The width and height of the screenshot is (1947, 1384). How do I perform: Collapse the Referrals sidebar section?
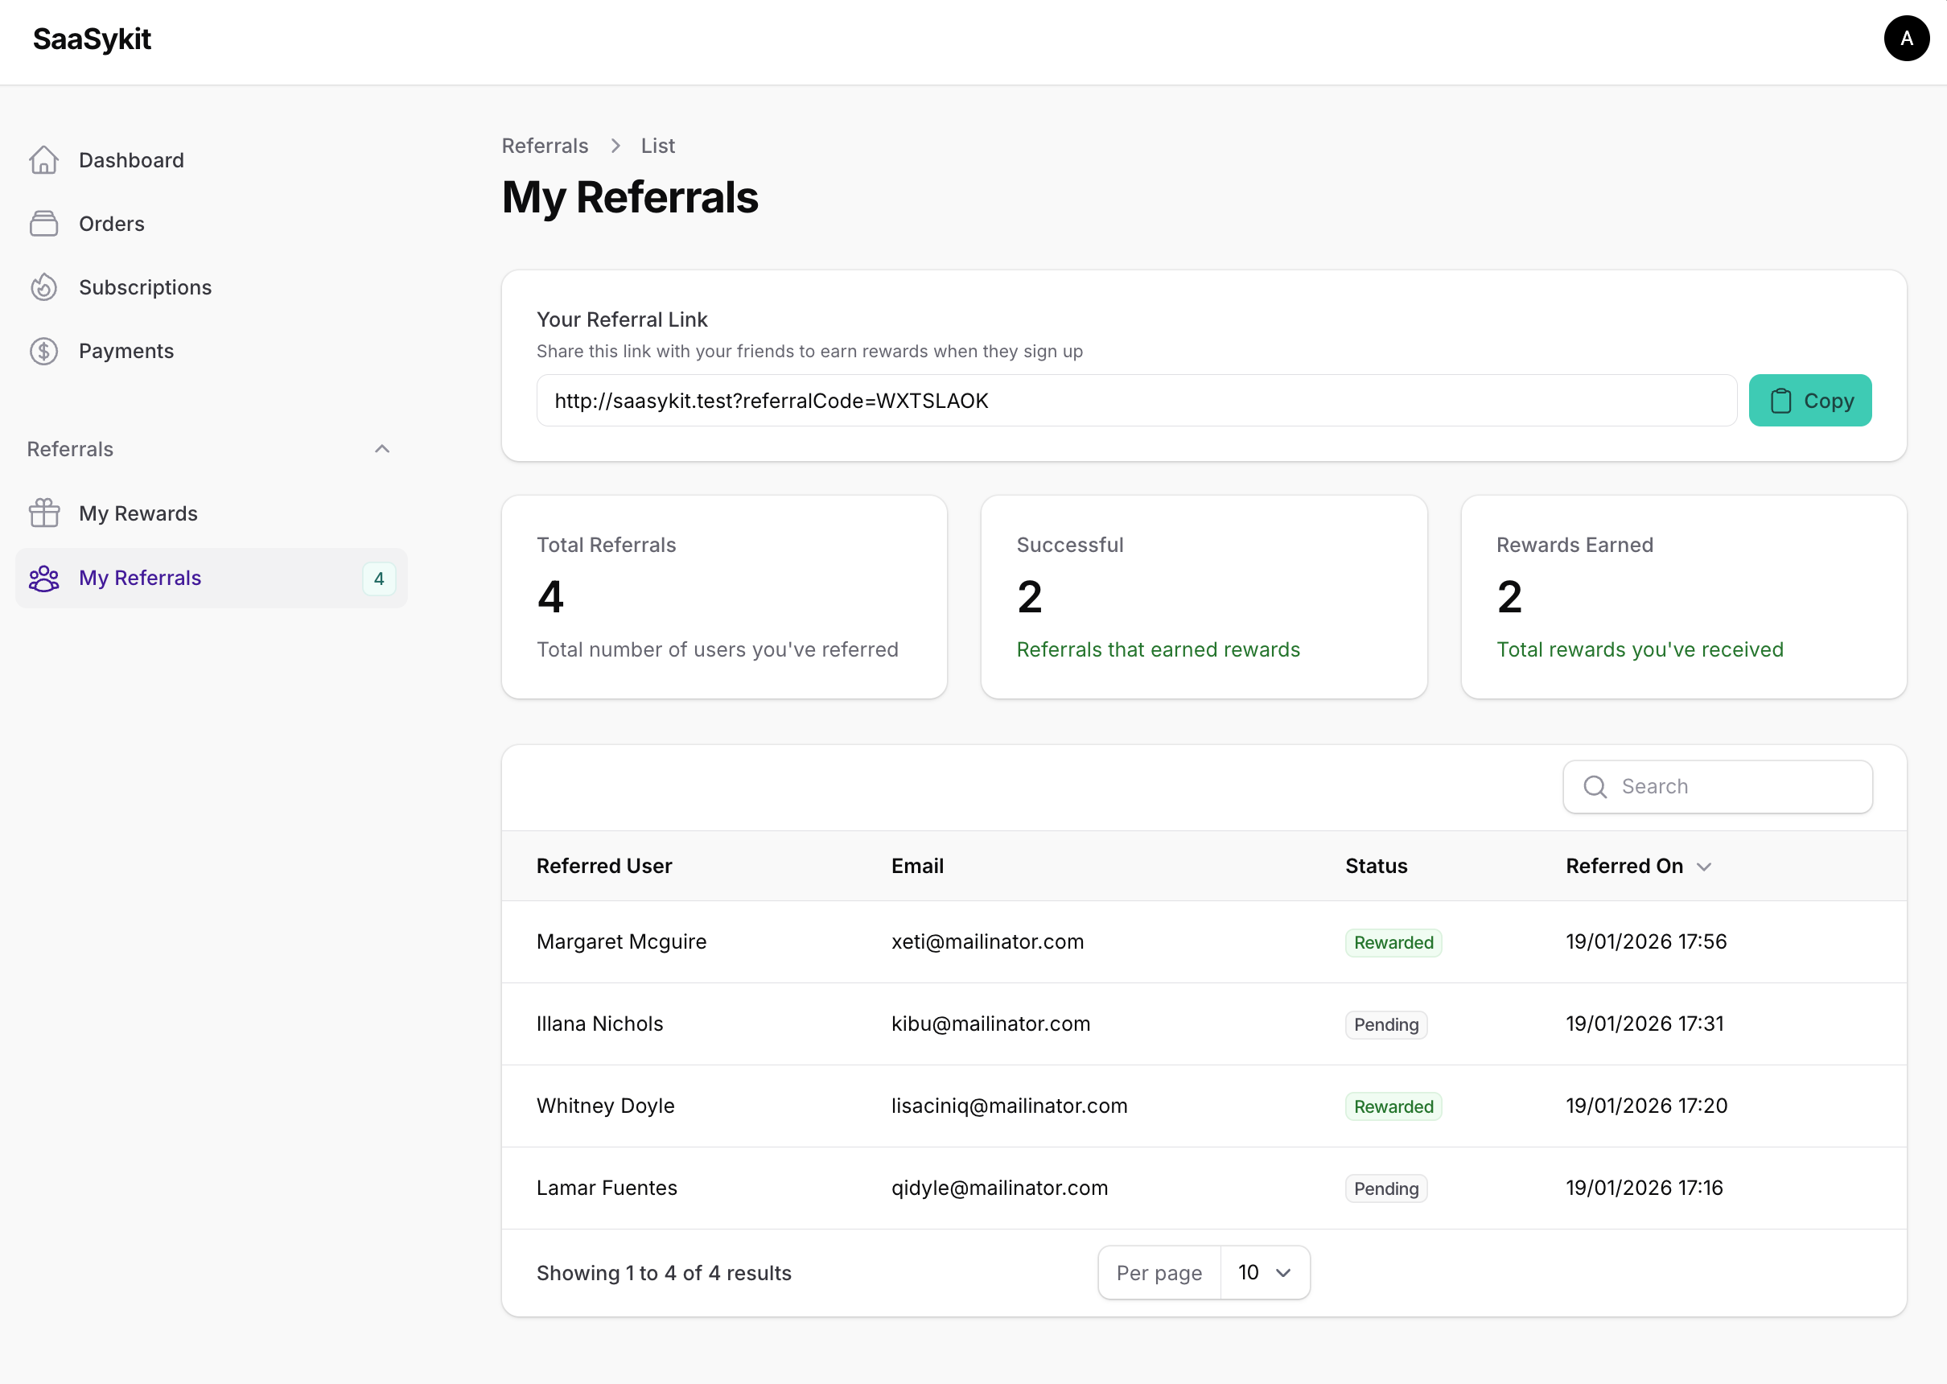click(381, 449)
